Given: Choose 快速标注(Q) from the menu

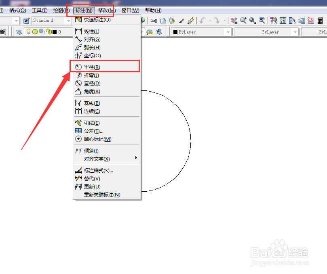Looking at the screenshot, I should click(107, 20).
